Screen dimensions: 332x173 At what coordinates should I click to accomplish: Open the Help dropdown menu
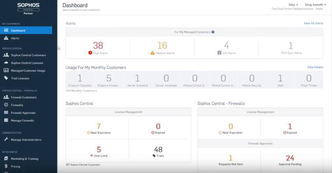coord(293,5)
